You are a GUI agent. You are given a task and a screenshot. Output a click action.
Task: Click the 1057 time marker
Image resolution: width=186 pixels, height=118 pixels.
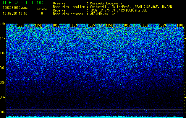click(x=127, y=25)
